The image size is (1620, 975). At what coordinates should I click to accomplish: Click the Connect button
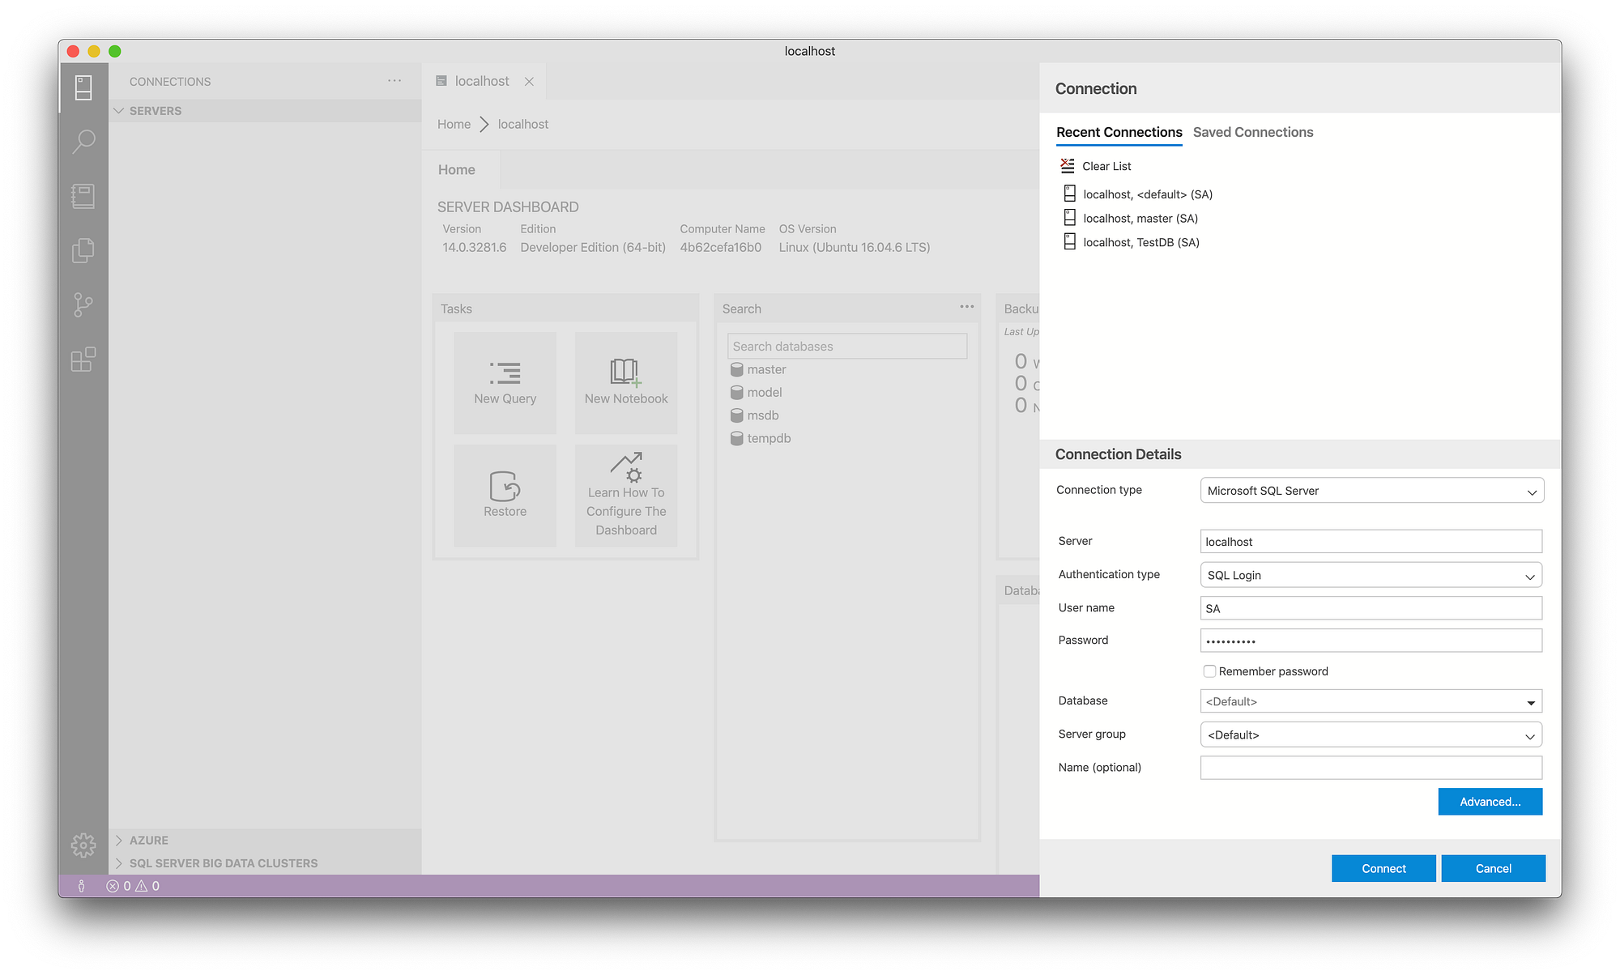[x=1383, y=868]
